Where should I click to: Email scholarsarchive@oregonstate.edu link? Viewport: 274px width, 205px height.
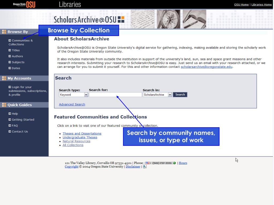tap(207, 67)
